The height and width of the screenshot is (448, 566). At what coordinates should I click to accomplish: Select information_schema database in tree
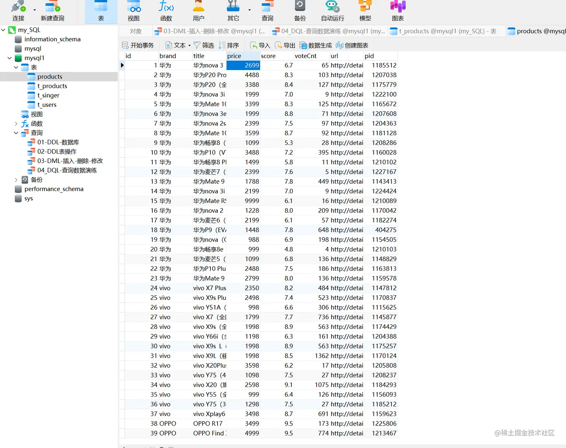52,39
